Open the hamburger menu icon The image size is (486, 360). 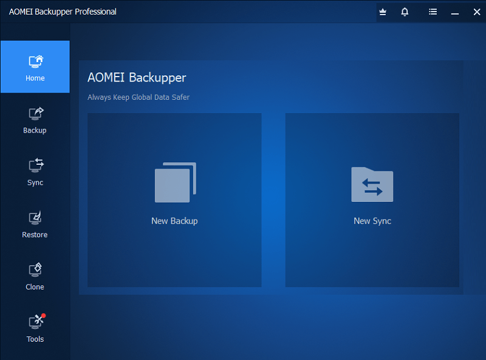pyautogui.click(x=433, y=12)
